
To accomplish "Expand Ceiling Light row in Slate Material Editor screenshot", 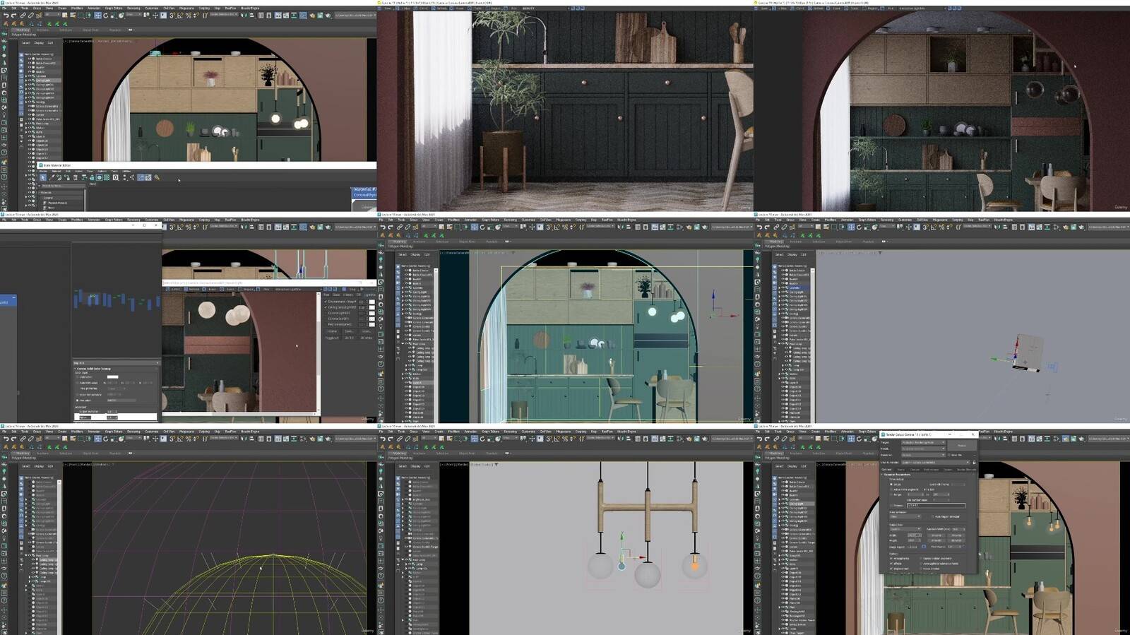I will point(26,81).
